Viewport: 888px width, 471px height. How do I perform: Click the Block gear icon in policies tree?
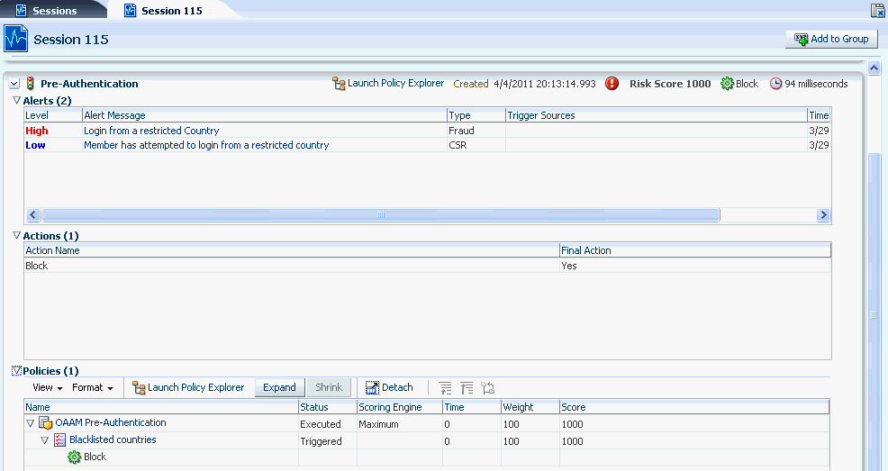coord(74,457)
